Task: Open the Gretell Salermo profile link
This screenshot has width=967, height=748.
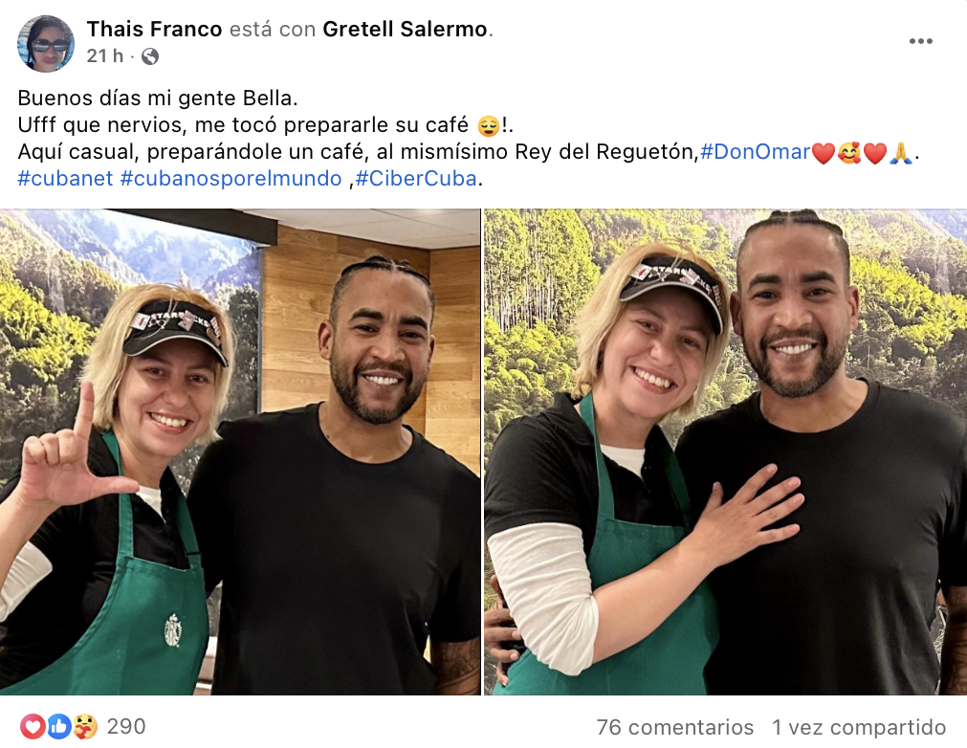Action: 406,30
